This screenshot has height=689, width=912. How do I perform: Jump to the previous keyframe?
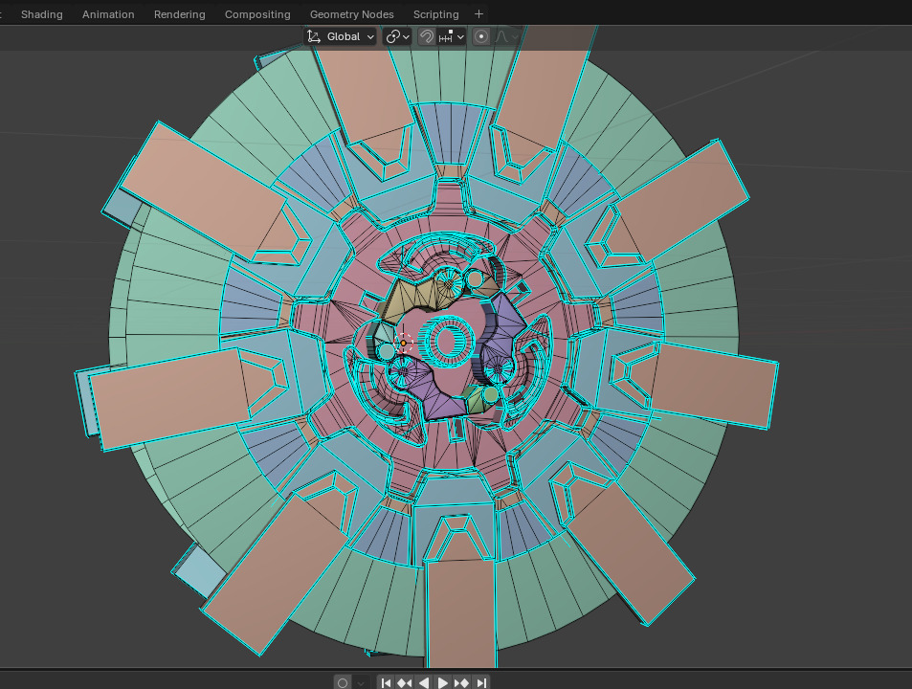tap(404, 682)
